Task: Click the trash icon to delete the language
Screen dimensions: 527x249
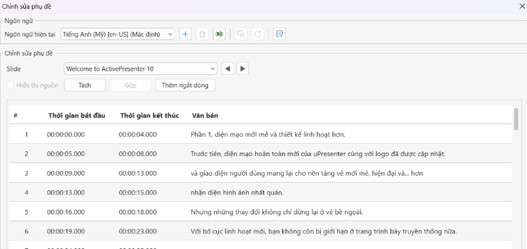Action: (203, 34)
